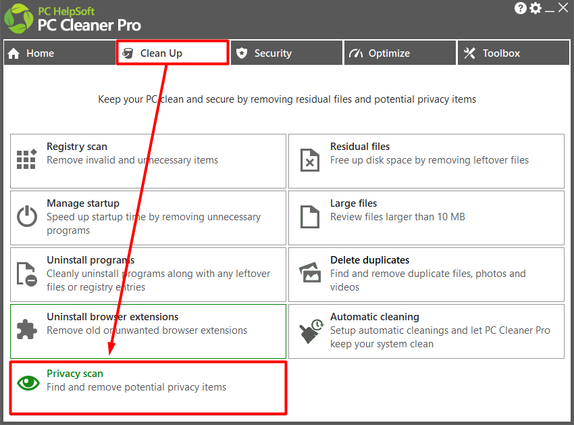Screen dimensions: 574x425
Task: Open settings with the gear icon
Action: (536, 8)
